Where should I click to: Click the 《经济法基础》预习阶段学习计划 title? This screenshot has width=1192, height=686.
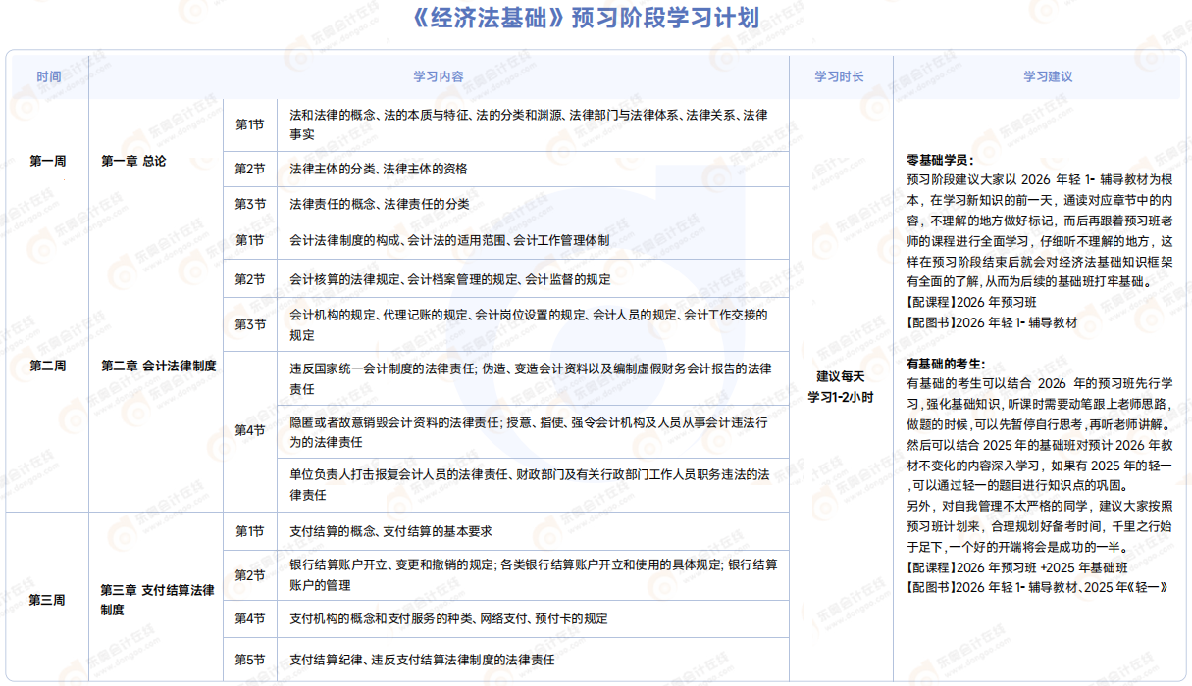click(595, 19)
